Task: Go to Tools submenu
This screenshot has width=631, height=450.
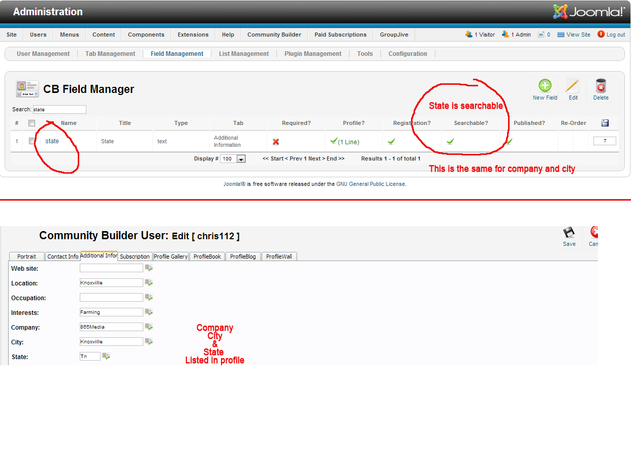Action: click(365, 54)
